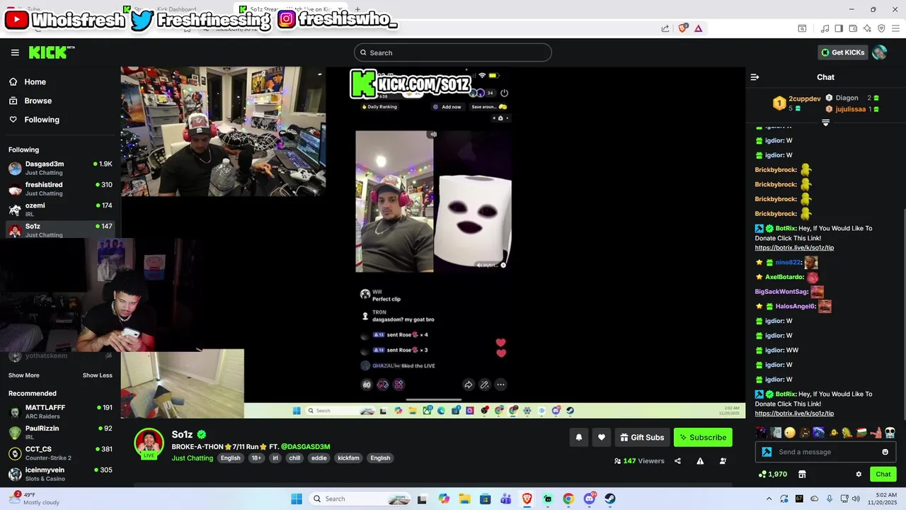The image size is (906, 510).
Task: Open MATTLAFFF recommended channel
Action: pyautogui.click(x=60, y=412)
